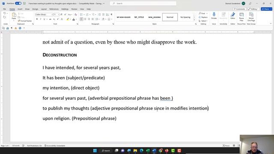Image resolution: width=274 pixels, height=154 pixels.
Task: Justify the paragraph text
Action: point(92,19)
